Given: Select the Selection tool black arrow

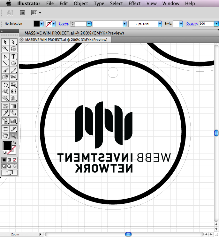Looking at the screenshot, I should [5, 42].
